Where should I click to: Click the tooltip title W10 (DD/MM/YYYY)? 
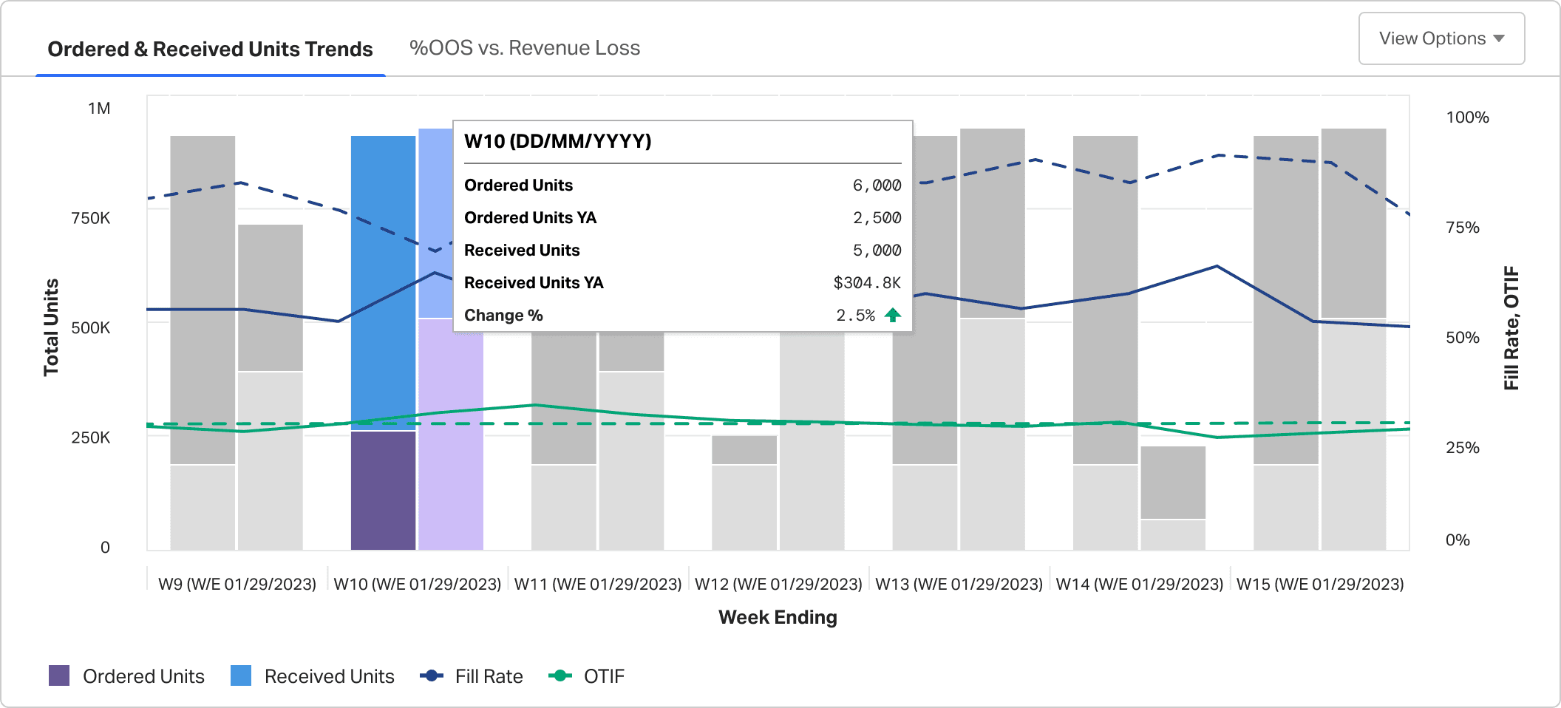[558, 141]
